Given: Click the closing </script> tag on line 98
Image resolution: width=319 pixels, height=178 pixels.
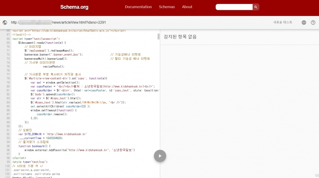Looking at the screenshot, I should [19, 158].
